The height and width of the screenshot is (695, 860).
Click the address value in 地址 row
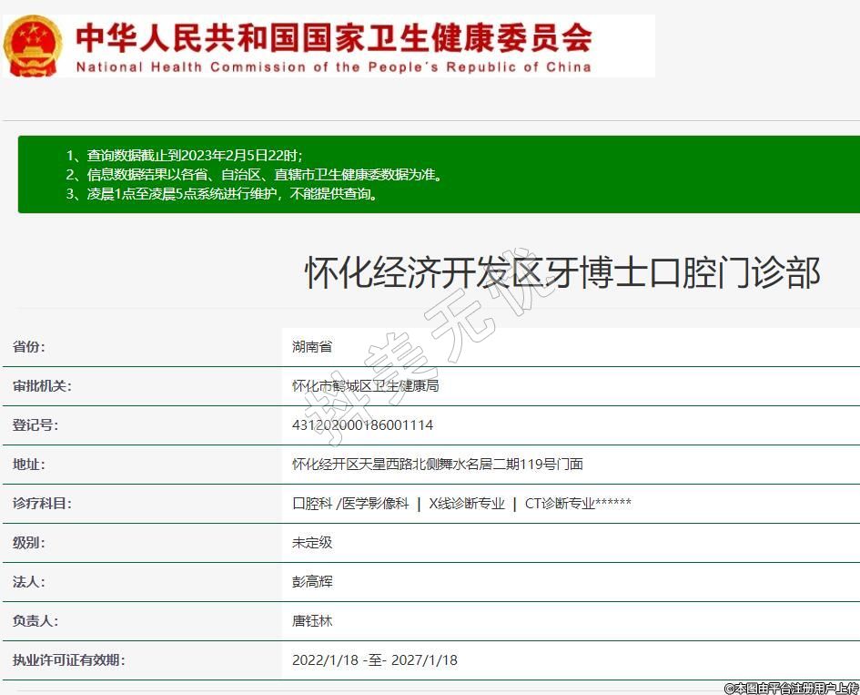coord(437,465)
